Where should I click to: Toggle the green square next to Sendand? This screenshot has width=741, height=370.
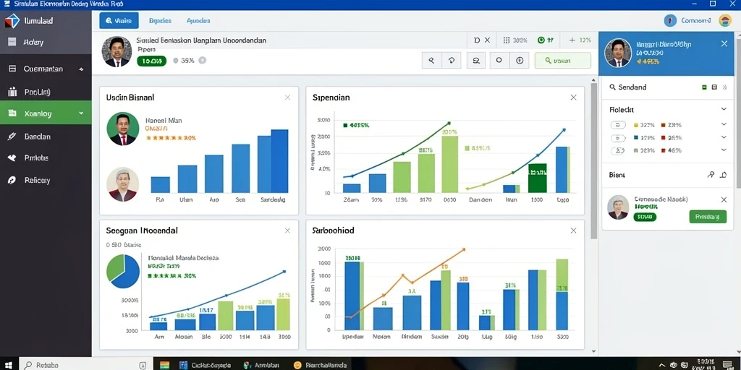[x=704, y=87]
